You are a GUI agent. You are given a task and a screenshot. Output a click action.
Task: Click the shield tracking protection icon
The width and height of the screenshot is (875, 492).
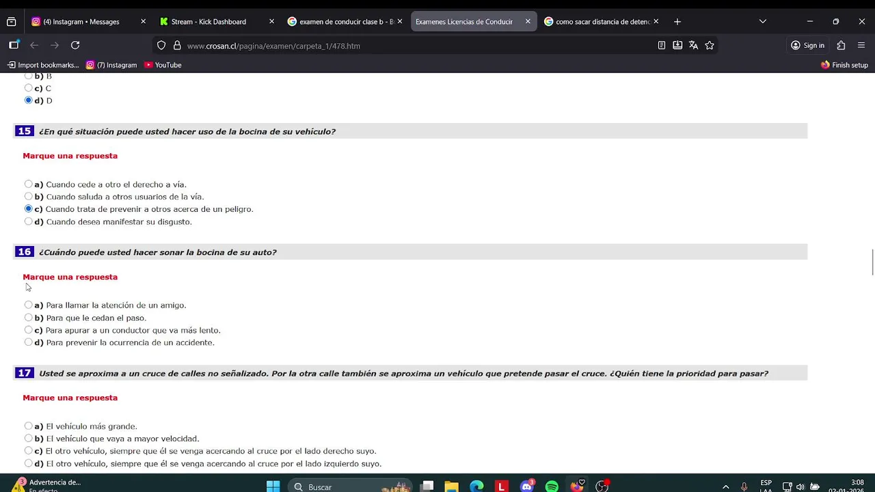coord(161,46)
